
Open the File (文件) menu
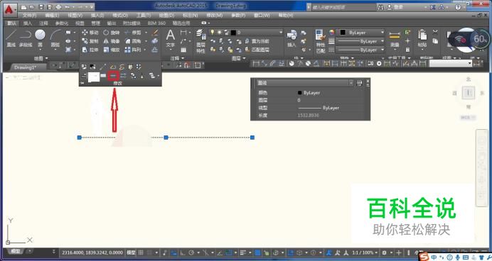(x=29, y=15)
